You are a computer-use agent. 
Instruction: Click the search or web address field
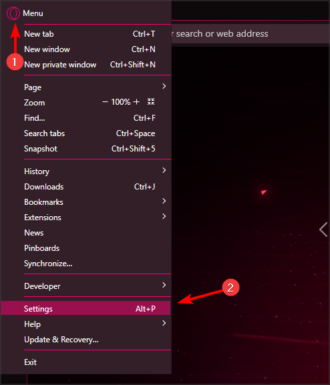pyautogui.click(x=251, y=33)
